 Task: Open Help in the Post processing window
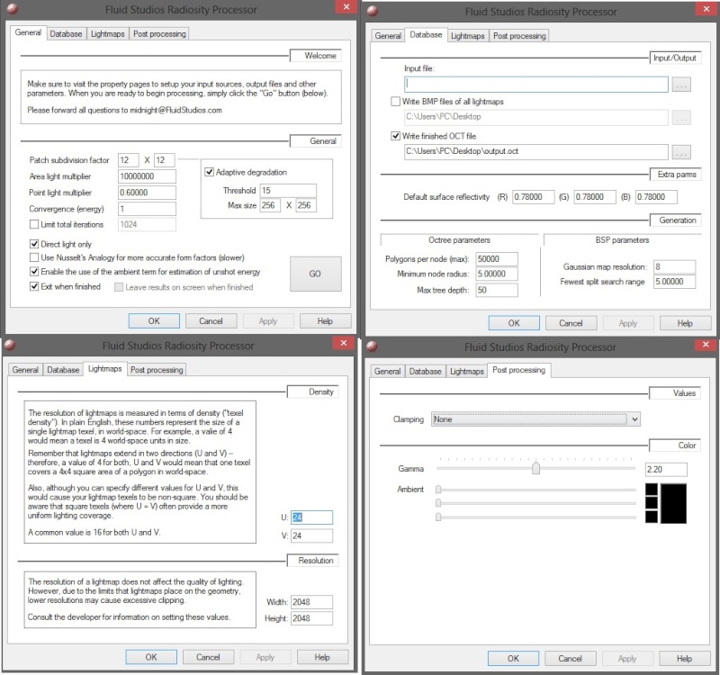click(684, 659)
